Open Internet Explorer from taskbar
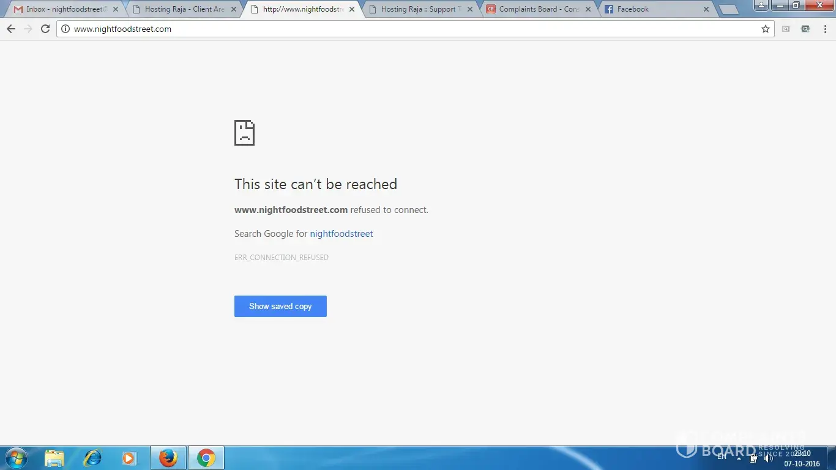This screenshot has height=470, width=836. [x=92, y=458]
